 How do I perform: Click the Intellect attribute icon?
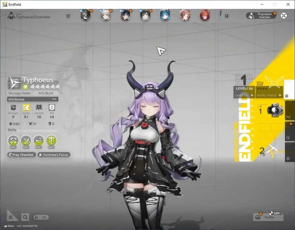pyautogui.click(x=39, y=108)
